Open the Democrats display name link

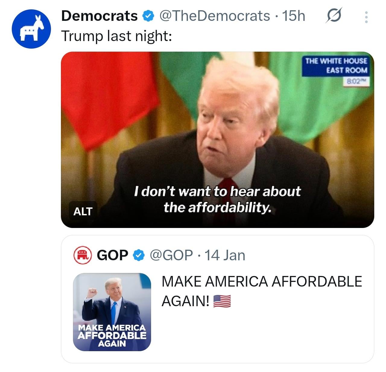click(100, 16)
